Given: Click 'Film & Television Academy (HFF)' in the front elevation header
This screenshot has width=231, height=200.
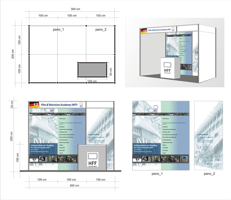Looking at the screenshot, I should pos(59,105).
